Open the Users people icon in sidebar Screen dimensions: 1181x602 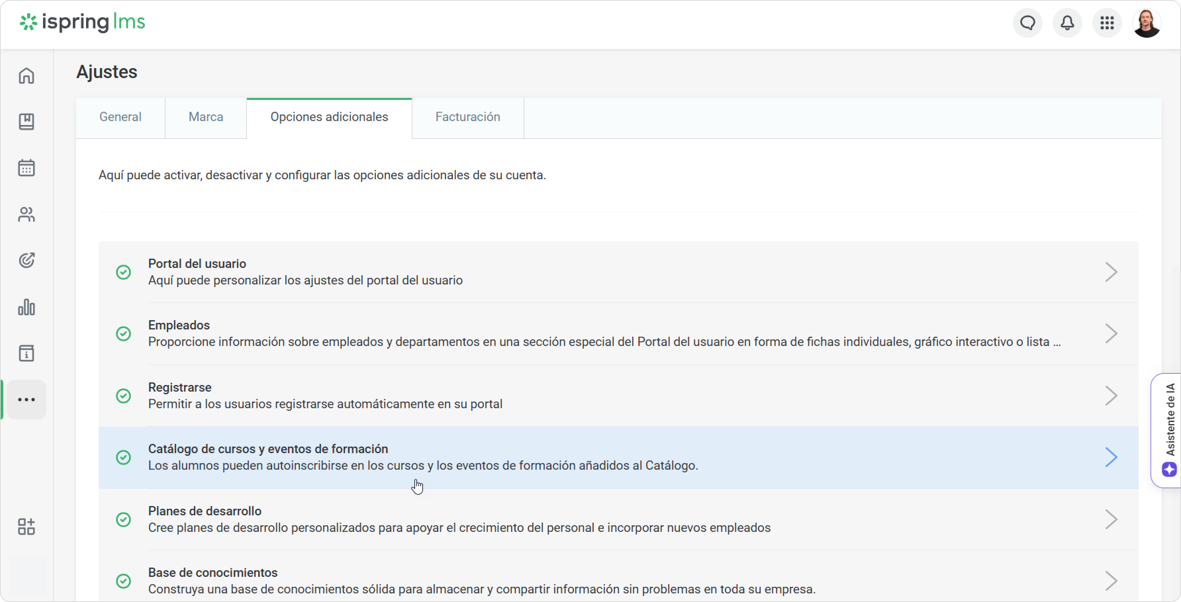26,214
